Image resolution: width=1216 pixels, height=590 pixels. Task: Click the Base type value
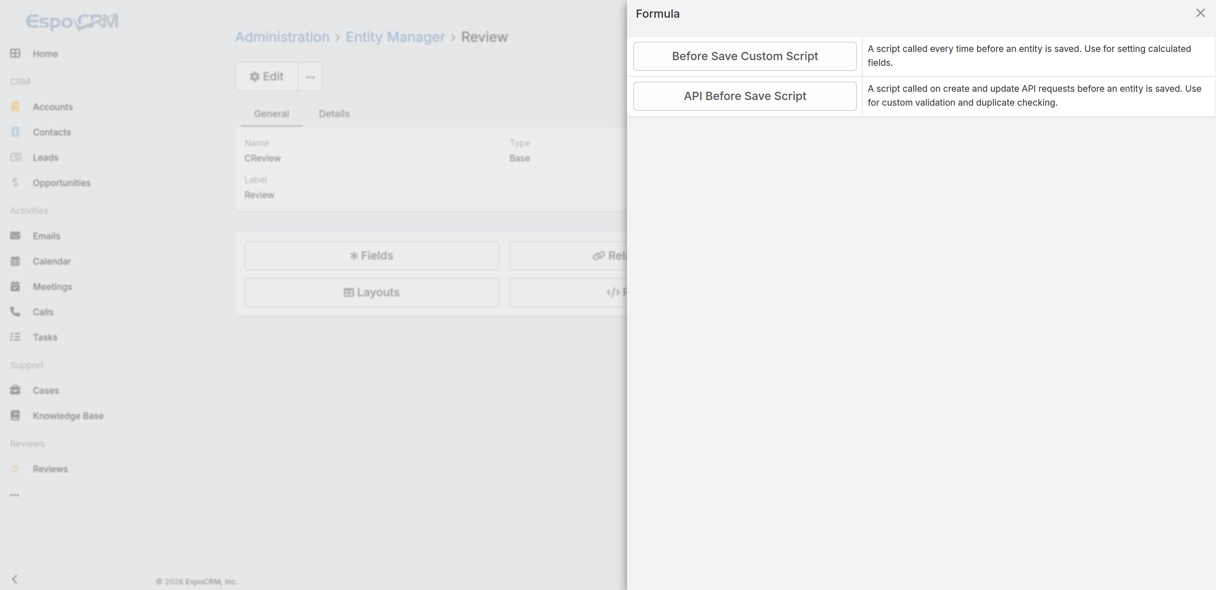[519, 159]
